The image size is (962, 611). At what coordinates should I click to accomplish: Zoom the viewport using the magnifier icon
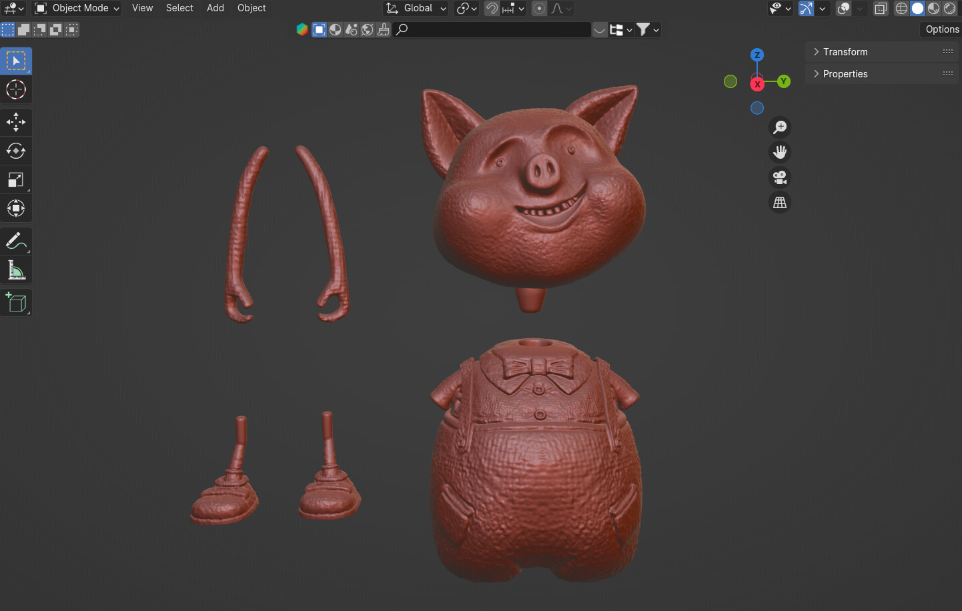[x=779, y=127]
